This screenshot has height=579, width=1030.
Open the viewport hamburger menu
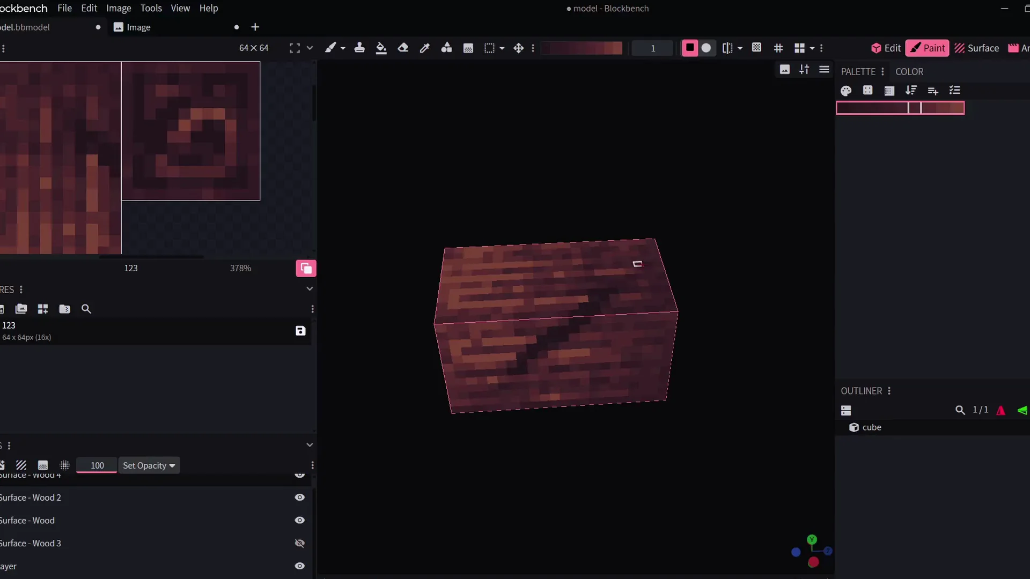(x=824, y=69)
